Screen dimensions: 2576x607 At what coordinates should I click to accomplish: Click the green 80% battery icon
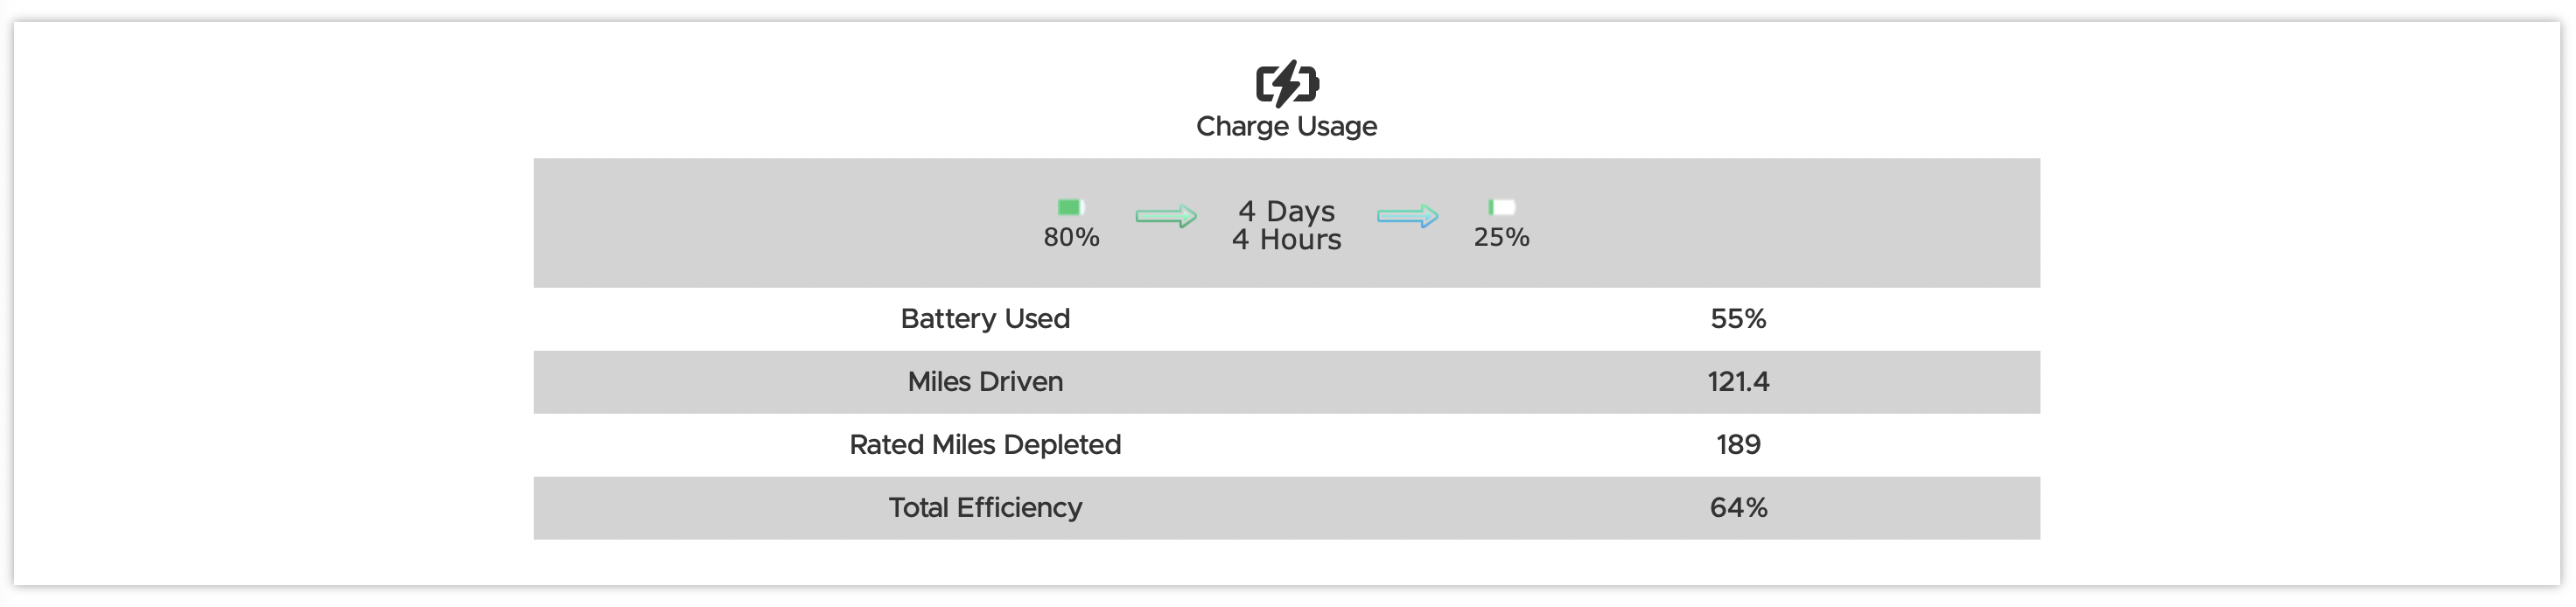click(1071, 207)
